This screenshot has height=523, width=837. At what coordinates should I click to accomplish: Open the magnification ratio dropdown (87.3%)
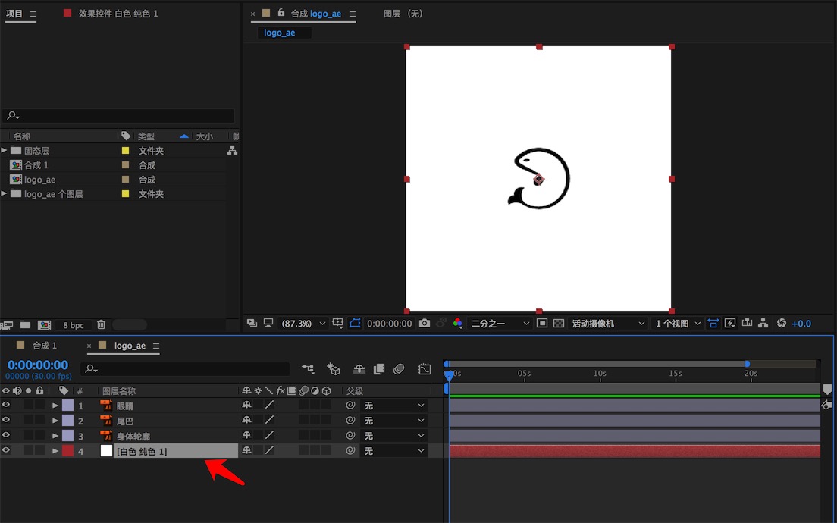(x=304, y=324)
